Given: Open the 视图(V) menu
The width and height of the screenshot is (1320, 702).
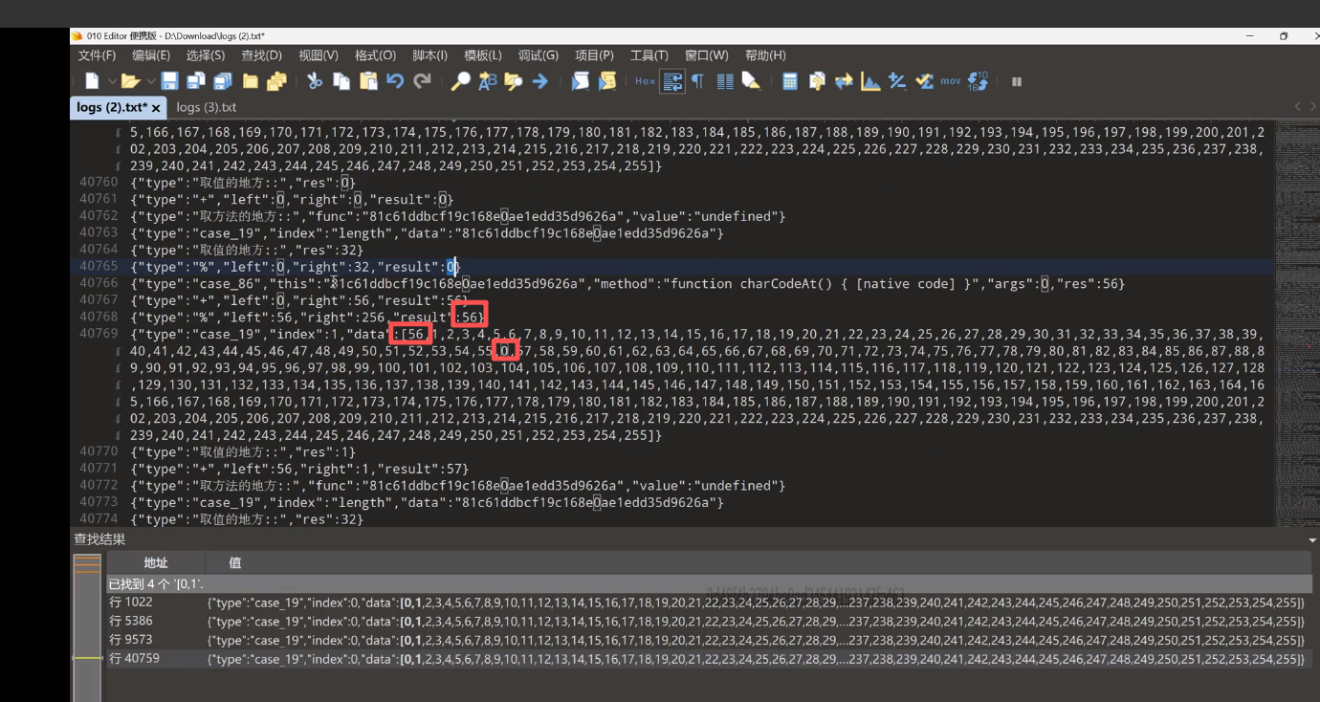Looking at the screenshot, I should click(x=319, y=55).
